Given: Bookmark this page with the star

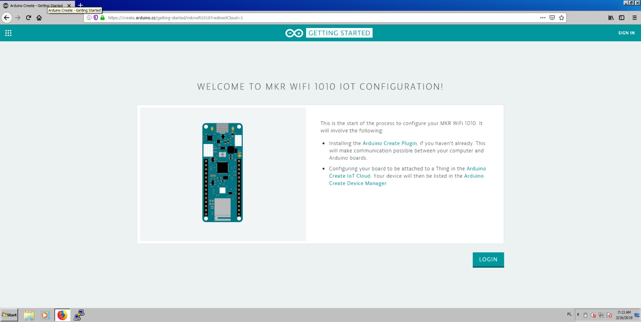Looking at the screenshot, I should [561, 18].
